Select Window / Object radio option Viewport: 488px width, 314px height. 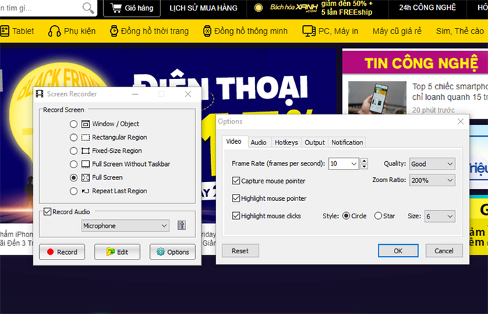pyautogui.click(x=73, y=124)
